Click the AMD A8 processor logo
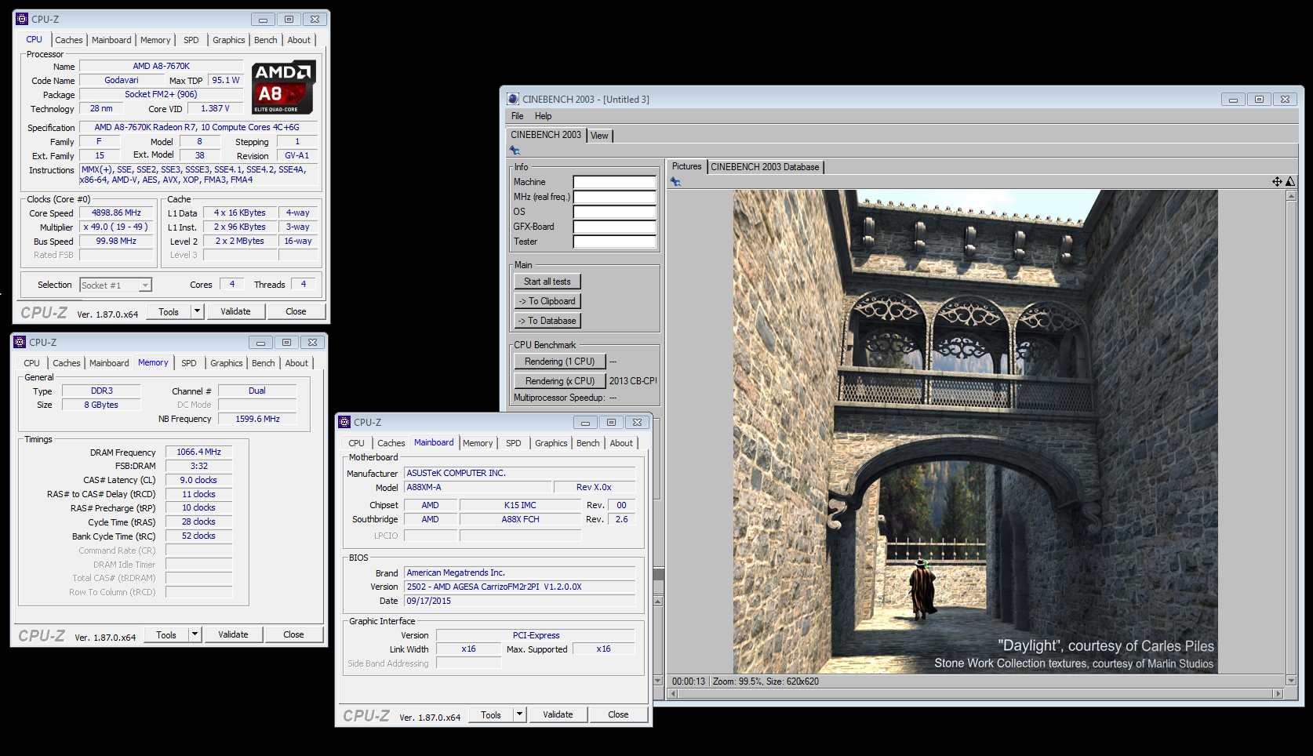Image resolution: width=1313 pixels, height=756 pixels. coord(284,87)
